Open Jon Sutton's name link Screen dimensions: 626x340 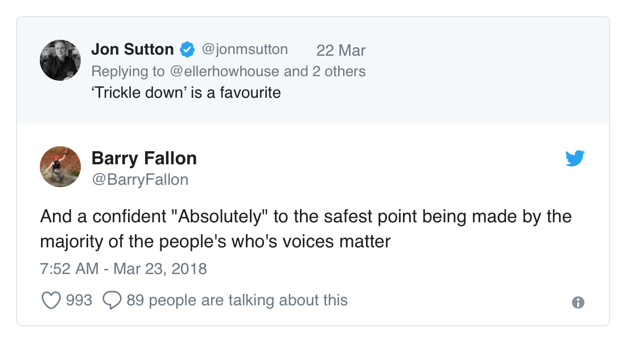coord(133,49)
